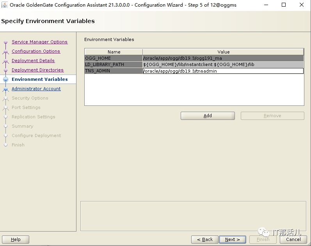The image size is (311, 246).
Task: Click the LD_LIBRARY_PATH value cell
Action: [x=223, y=64]
